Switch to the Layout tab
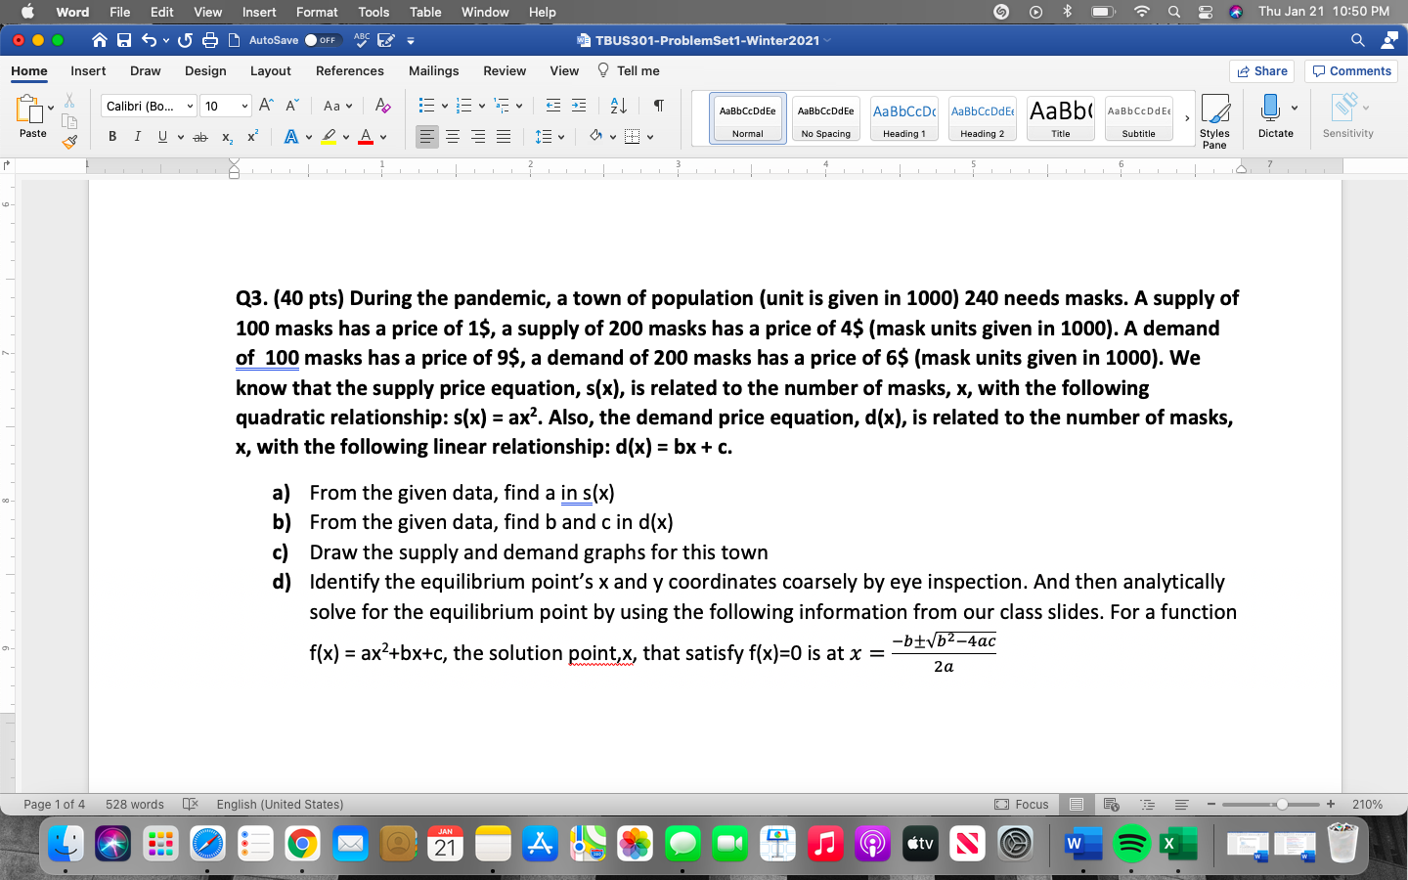 point(270,70)
